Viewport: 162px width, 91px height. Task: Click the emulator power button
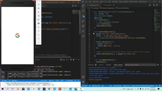point(38,5)
